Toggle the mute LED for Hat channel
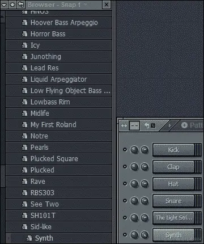This screenshot has height=244, width=204. click(x=125, y=184)
